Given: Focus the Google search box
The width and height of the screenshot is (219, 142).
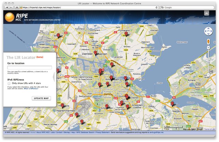Looking at the screenshot, I should coord(187,7).
